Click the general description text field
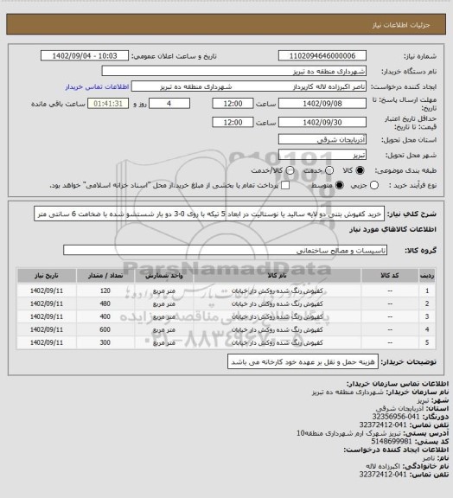 click(209, 214)
